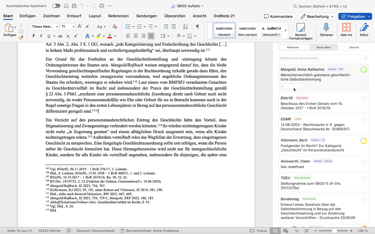The image size is (375, 234).
Task: Click the Diktieren microphone icon
Action: point(326,28)
